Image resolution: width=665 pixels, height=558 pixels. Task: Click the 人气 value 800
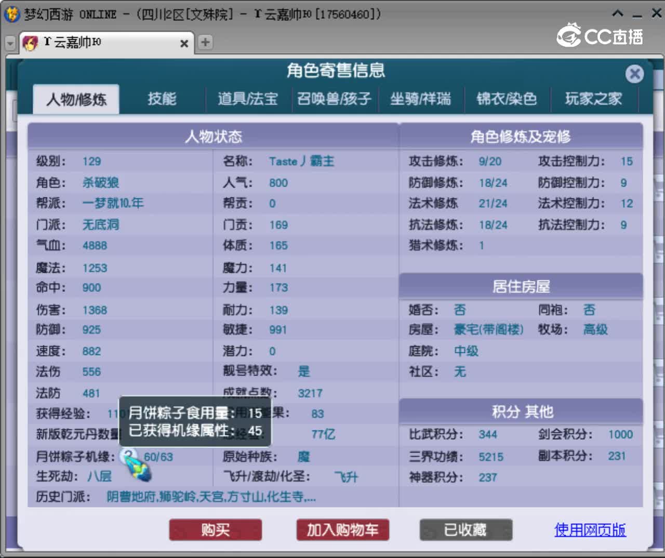click(278, 183)
